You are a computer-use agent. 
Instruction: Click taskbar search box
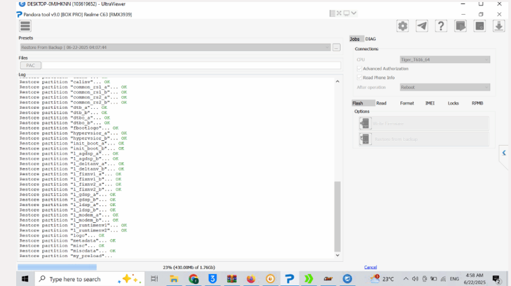click(x=90, y=279)
